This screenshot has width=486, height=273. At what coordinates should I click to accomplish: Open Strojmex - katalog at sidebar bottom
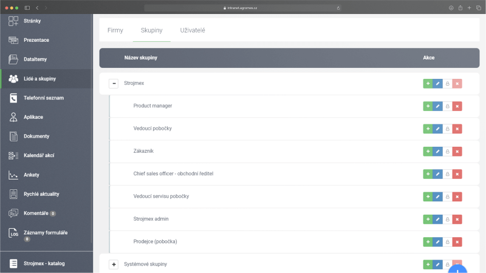click(44, 263)
